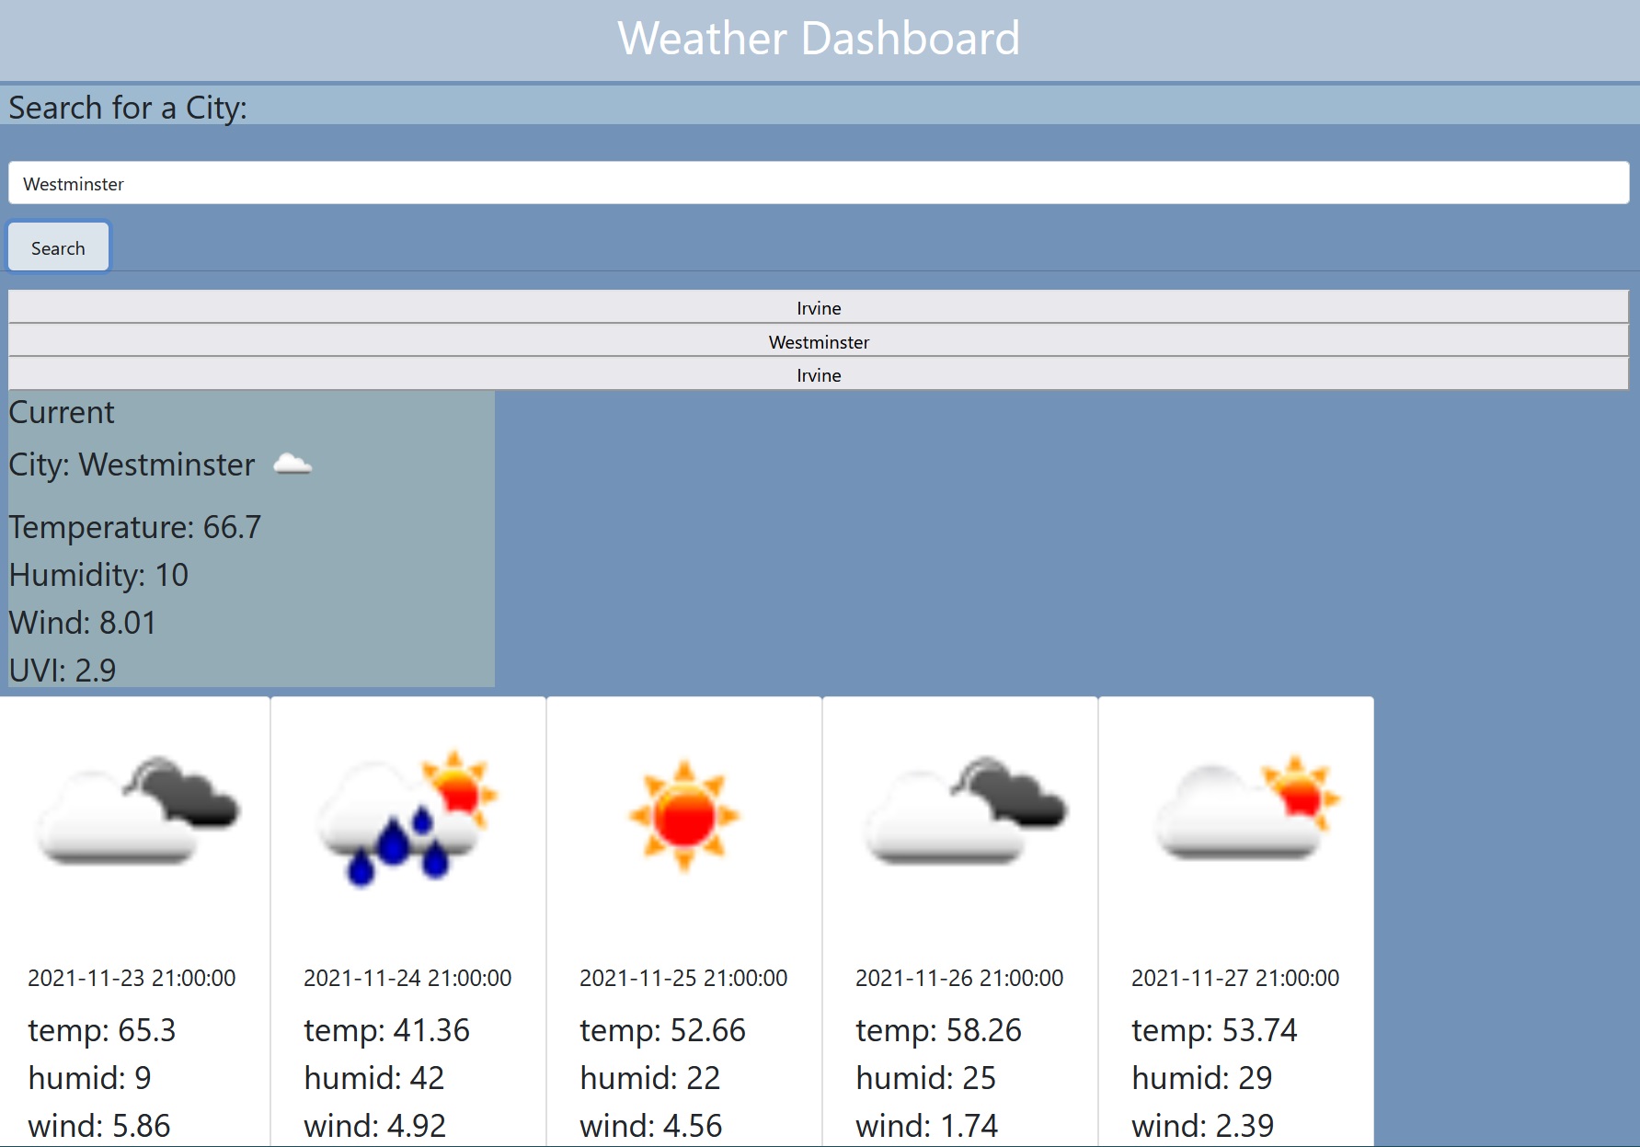Click the temperature reading 66.7 in Current panel
The width and height of the screenshot is (1640, 1147).
click(134, 526)
